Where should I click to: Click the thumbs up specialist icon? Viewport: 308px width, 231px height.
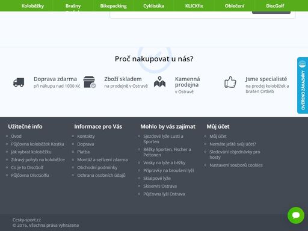230,82
